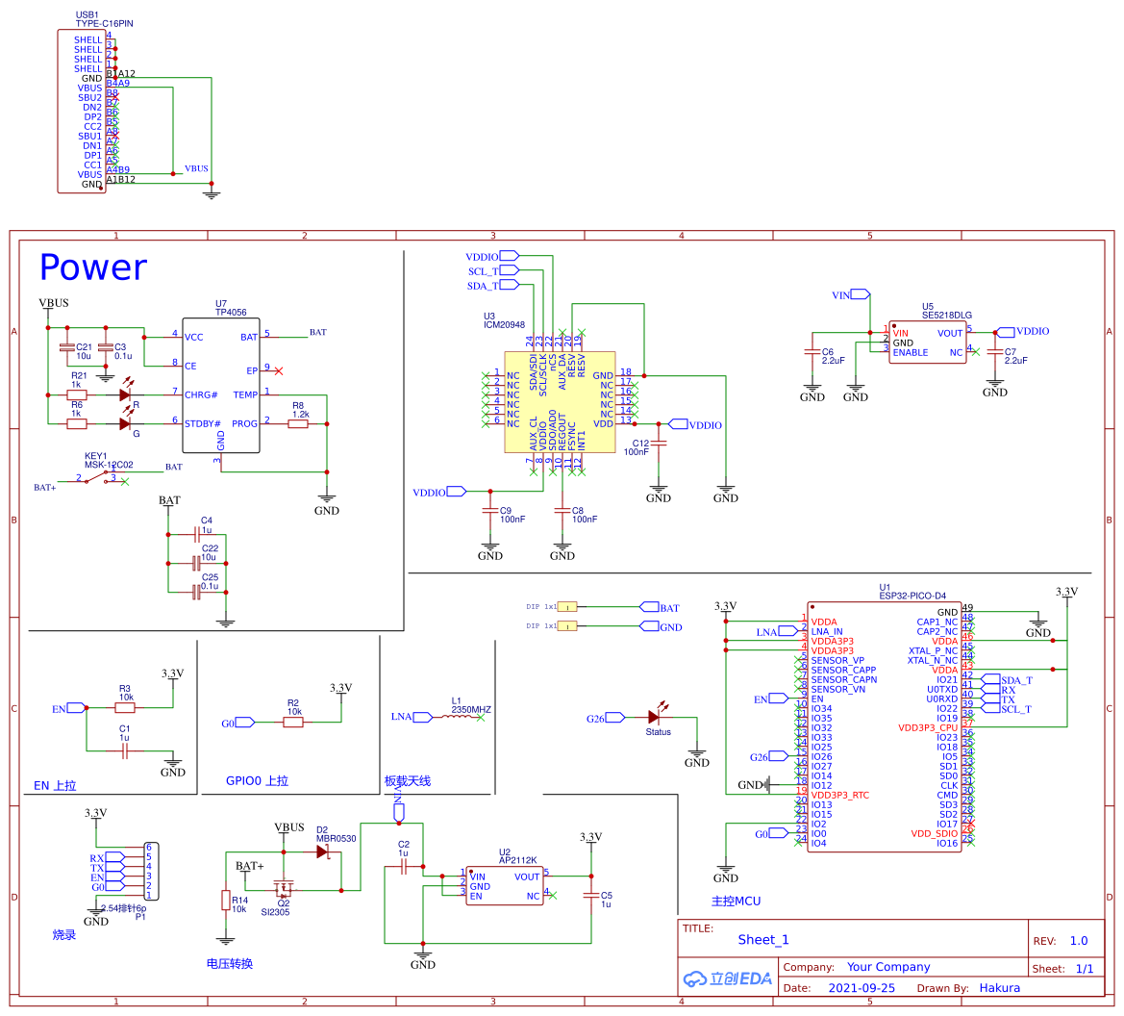The height and width of the screenshot is (1016, 1124).
Task: Click the USB1 TYPE-C connector symbol
Action: pyautogui.click(x=82, y=111)
